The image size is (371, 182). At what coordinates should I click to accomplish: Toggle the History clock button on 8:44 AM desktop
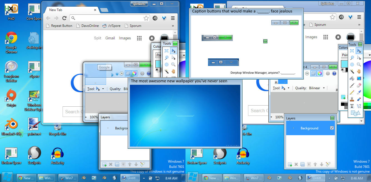pos(122,74)
